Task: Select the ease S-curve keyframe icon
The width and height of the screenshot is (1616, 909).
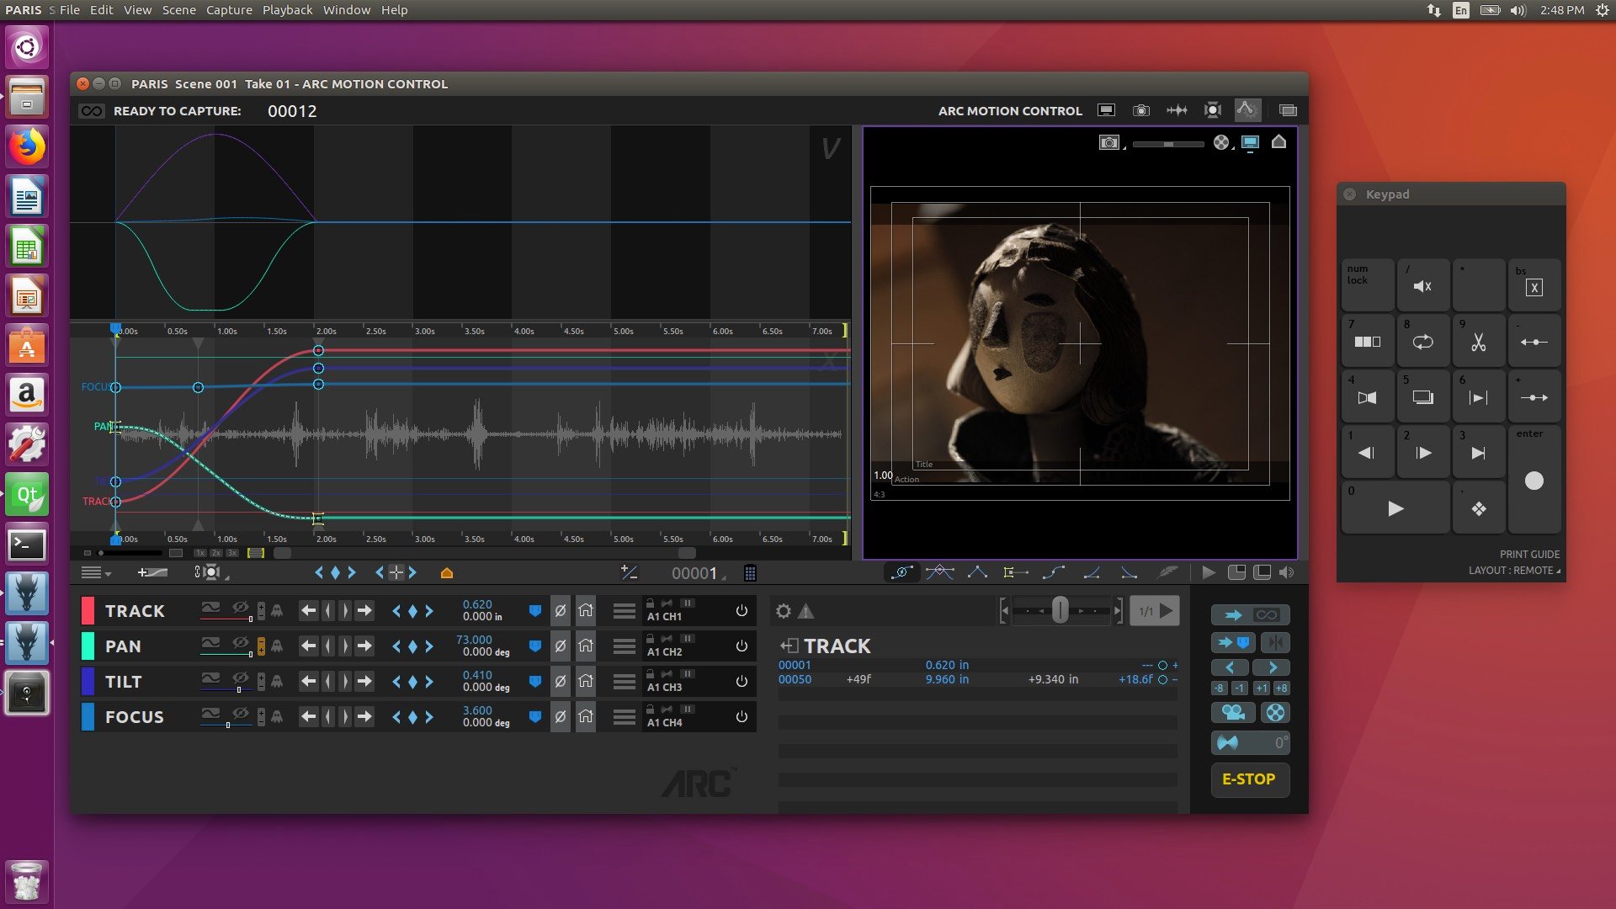Action: point(1054,572)
